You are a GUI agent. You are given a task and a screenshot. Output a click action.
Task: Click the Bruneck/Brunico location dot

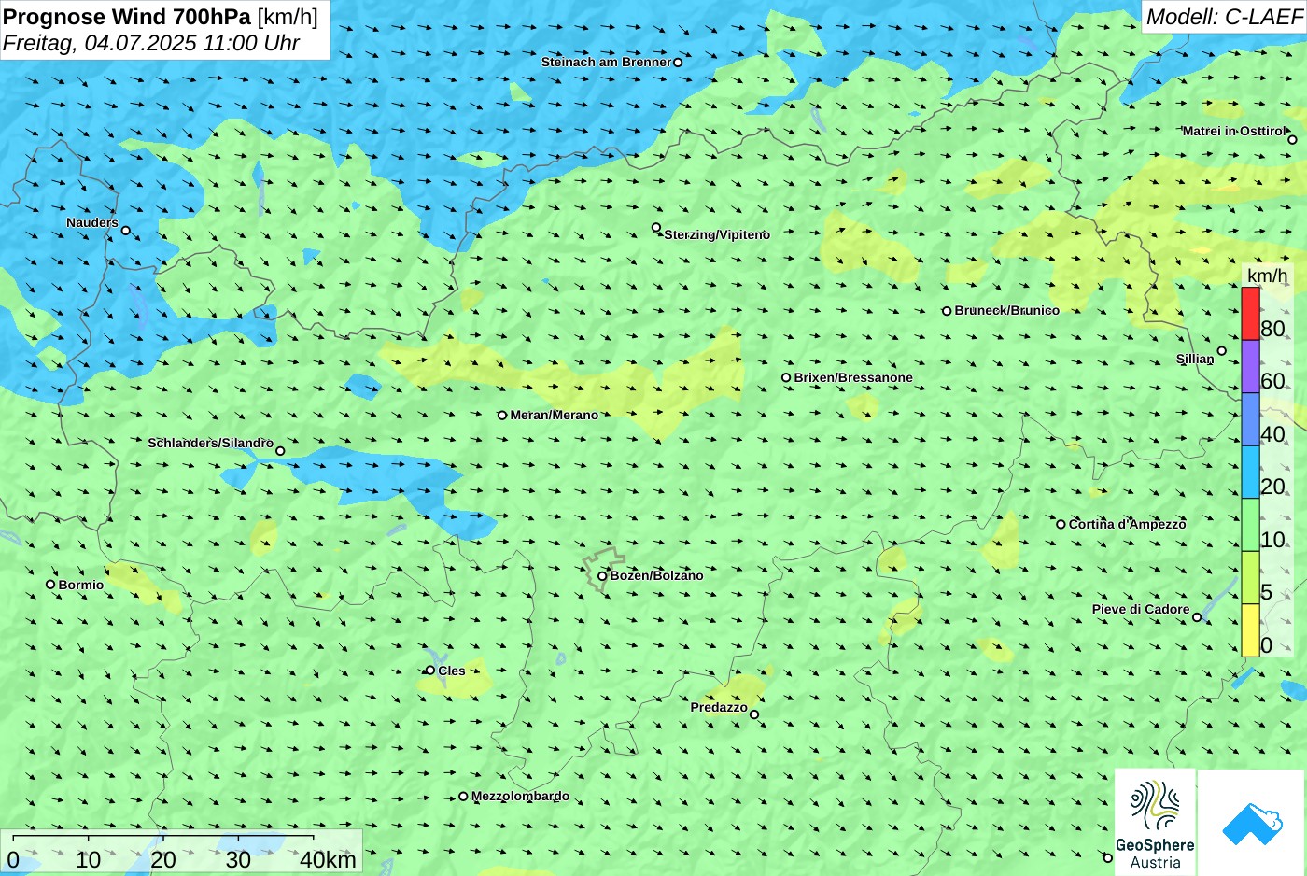pyautogui.click(x=947, y=311)
